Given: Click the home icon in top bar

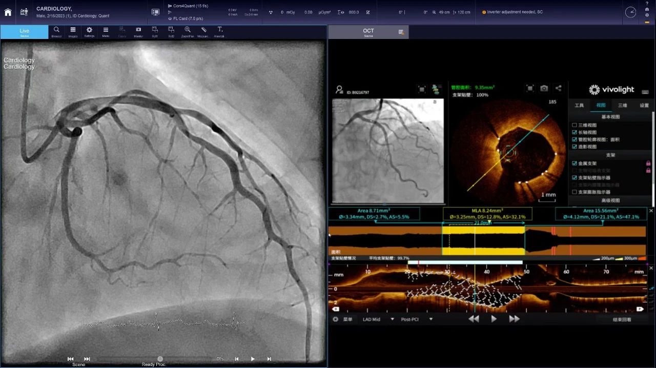Looking at the screenshot, I should click(x=8, y=12).
